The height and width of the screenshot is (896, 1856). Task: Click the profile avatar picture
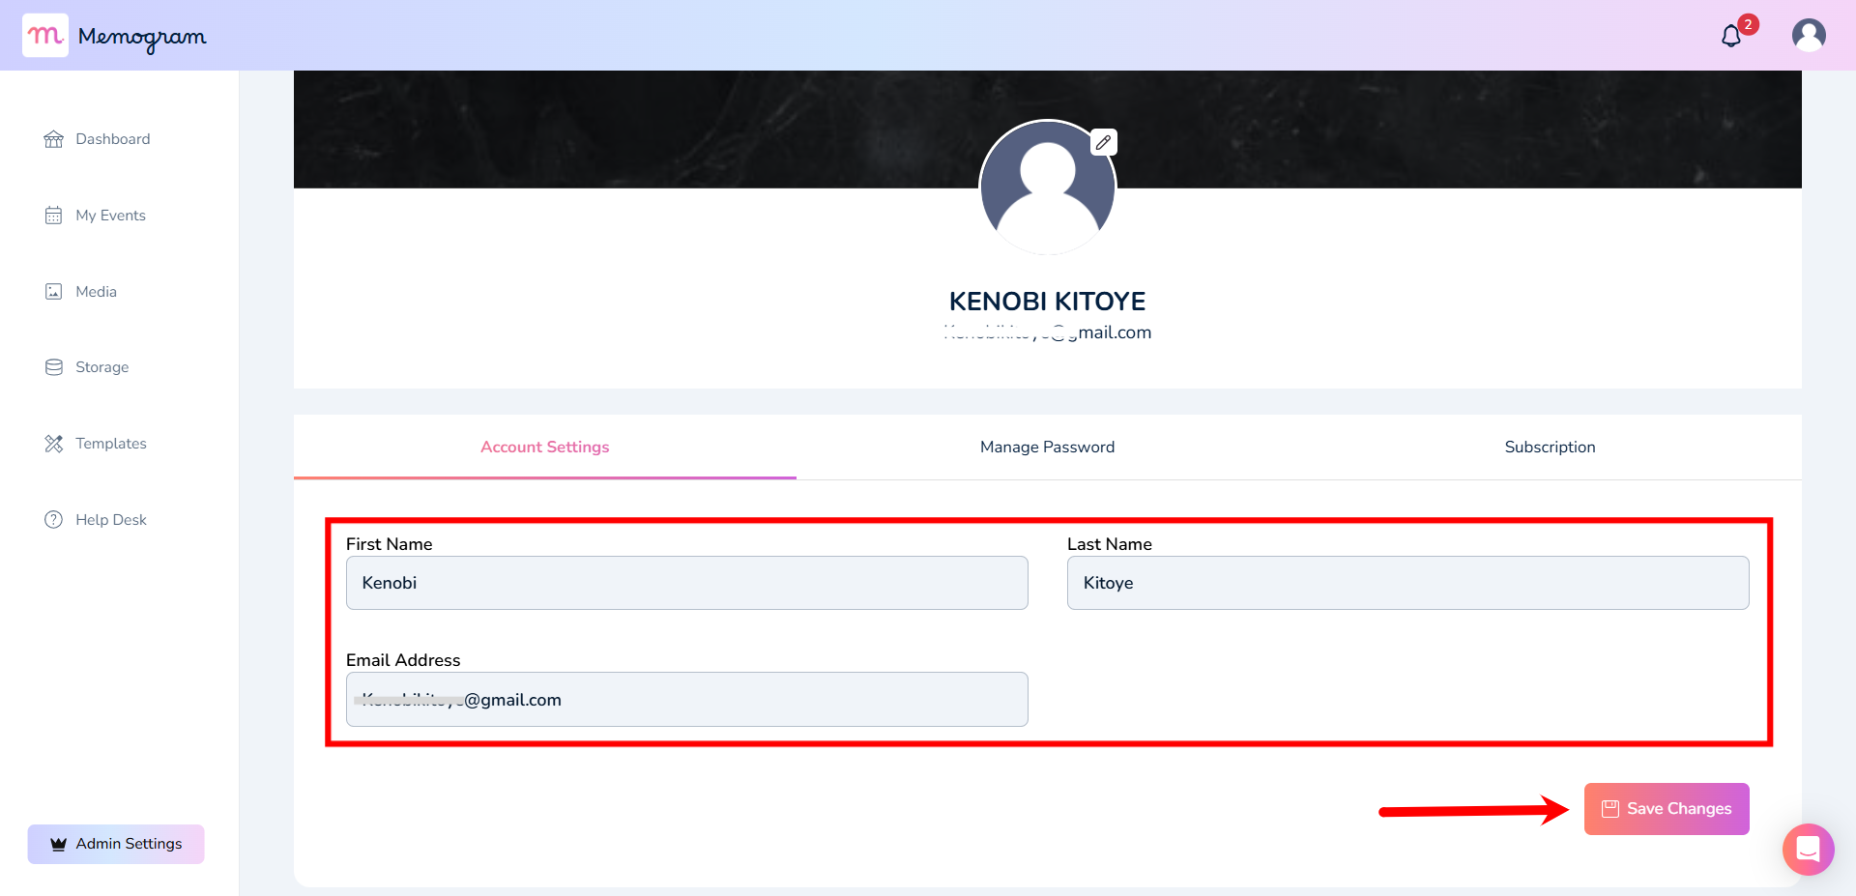coord(1048,188)
